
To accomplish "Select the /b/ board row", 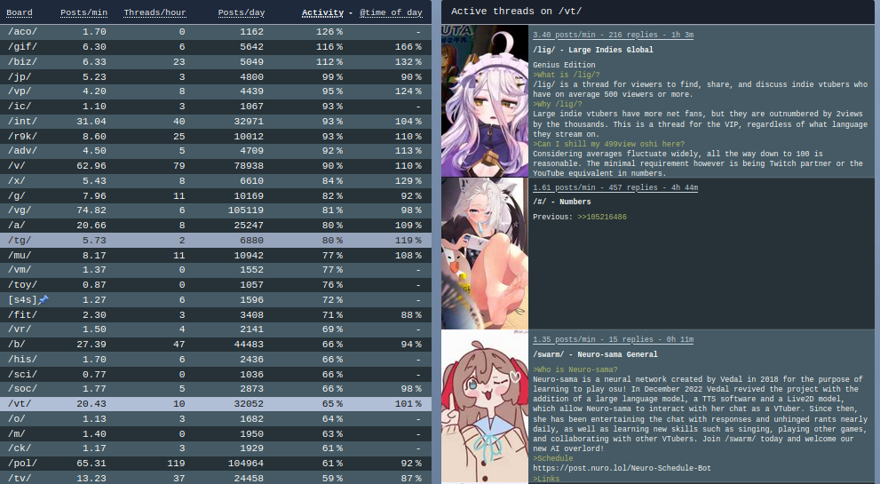I will (216, 345).
